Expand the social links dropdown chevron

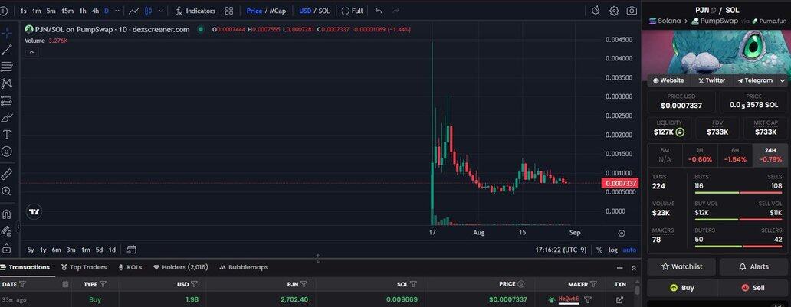click(x=783, y=80)
